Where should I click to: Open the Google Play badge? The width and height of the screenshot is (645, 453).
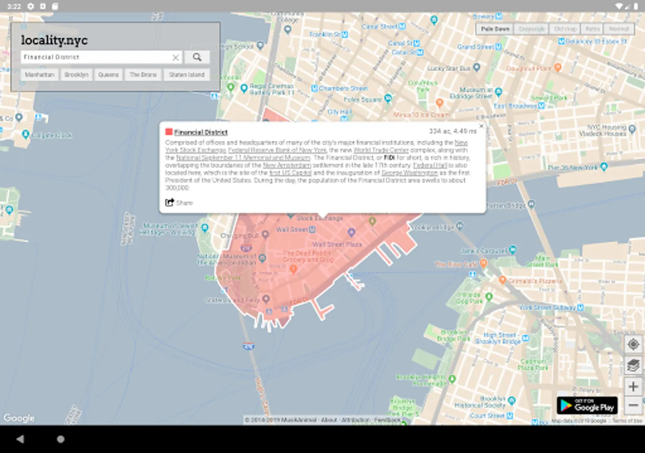587,405
